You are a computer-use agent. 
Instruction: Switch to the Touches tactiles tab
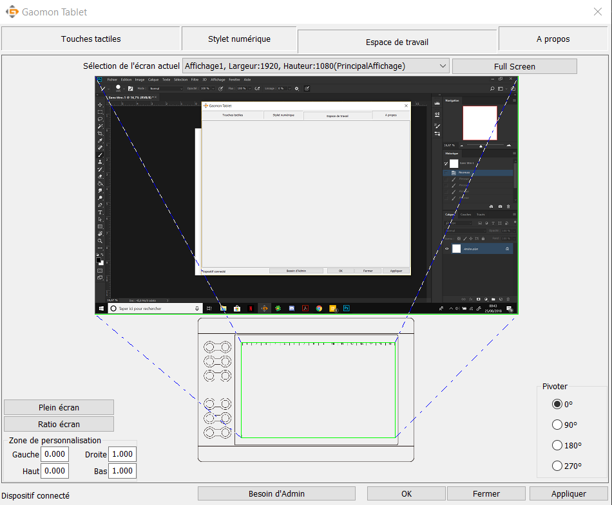pyautogui.click(x=91, y=39)
